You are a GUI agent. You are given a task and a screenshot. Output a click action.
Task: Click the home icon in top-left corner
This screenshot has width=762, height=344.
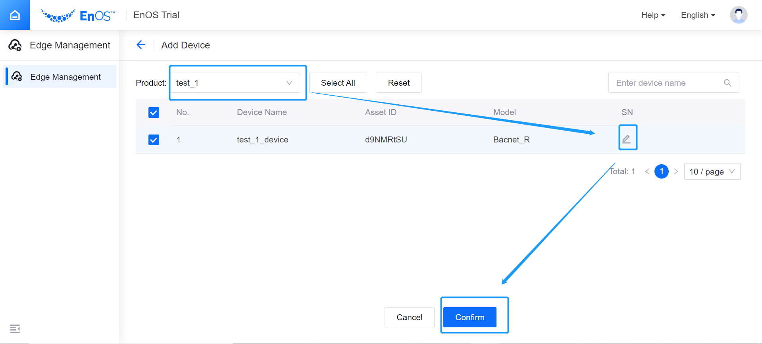(x=15, y=15)
